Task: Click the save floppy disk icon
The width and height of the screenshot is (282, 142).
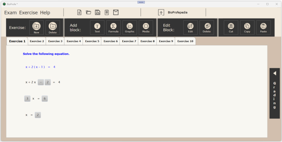Action: [98, 13]
